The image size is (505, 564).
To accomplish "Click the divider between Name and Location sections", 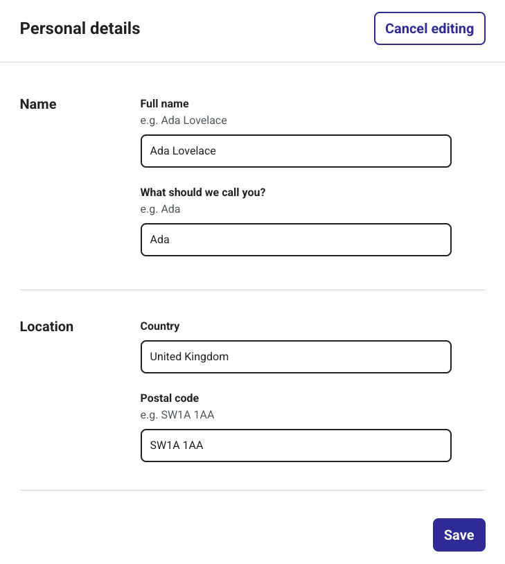I will [252, 290].
